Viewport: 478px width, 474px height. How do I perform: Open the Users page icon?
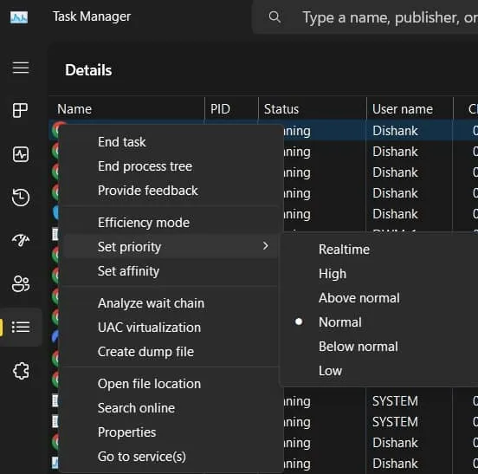click(x=21, y=283)
